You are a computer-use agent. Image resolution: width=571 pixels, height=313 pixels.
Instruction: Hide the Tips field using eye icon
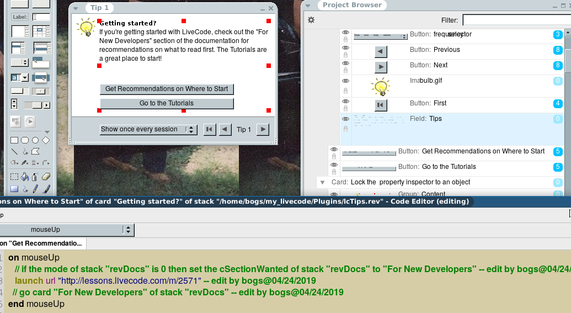[x=345, y=119]
